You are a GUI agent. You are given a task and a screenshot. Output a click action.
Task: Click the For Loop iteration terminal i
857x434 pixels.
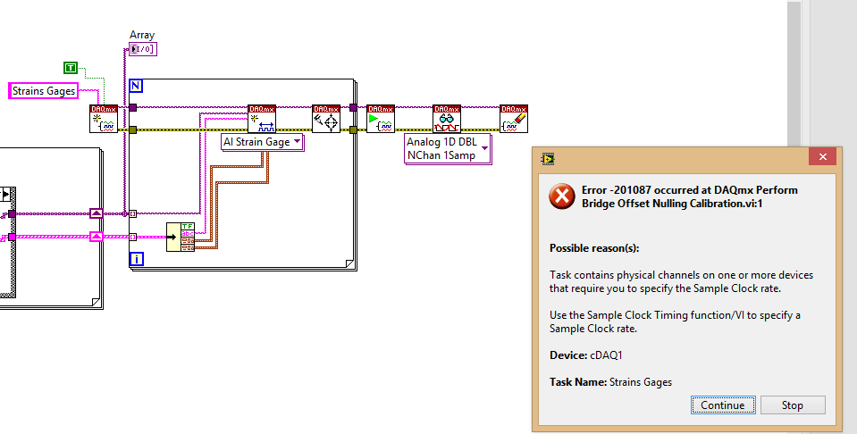point(136,259)
